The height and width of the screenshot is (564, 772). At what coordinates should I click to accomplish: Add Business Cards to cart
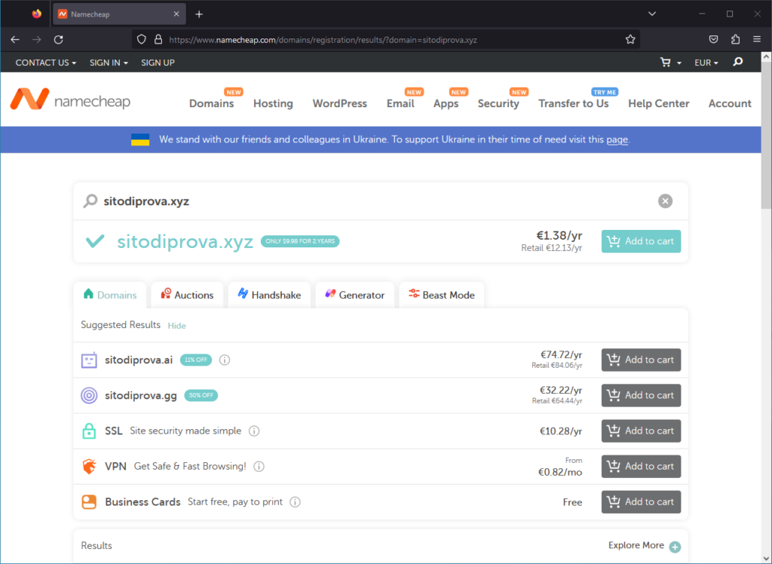pos(641,502)
